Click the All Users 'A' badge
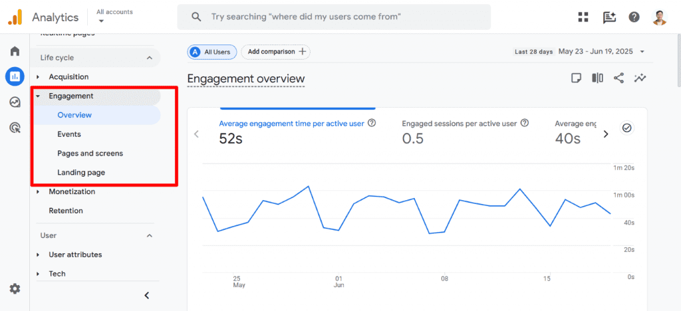The image size is (681, 311). click(196, 52)
